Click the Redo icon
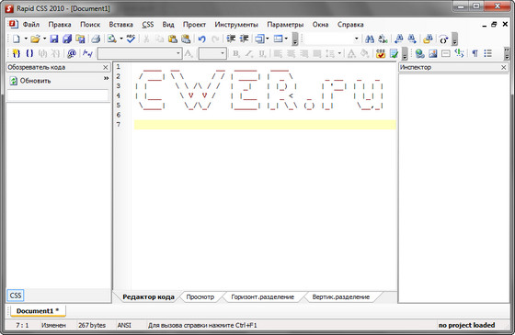Viewport: 515px width, 335px height. pyautogui.click(x=215, y=39)
